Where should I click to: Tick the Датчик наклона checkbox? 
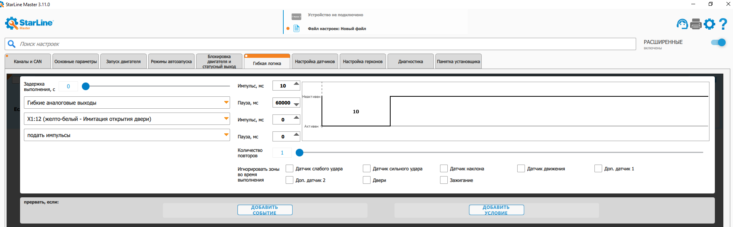click(444, 169)
